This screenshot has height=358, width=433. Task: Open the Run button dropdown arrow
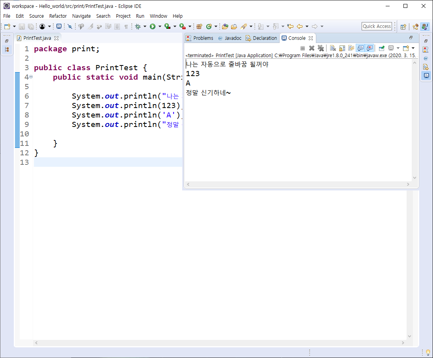159,26
